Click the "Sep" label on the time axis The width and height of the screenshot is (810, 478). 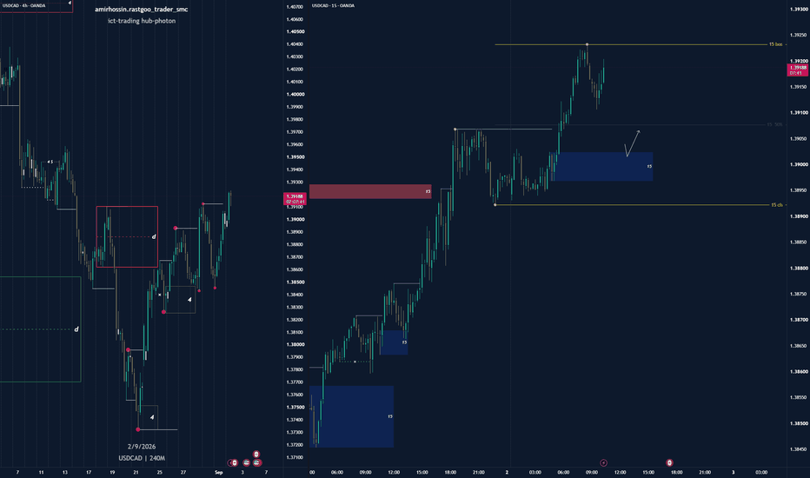[x=218, y=472]
